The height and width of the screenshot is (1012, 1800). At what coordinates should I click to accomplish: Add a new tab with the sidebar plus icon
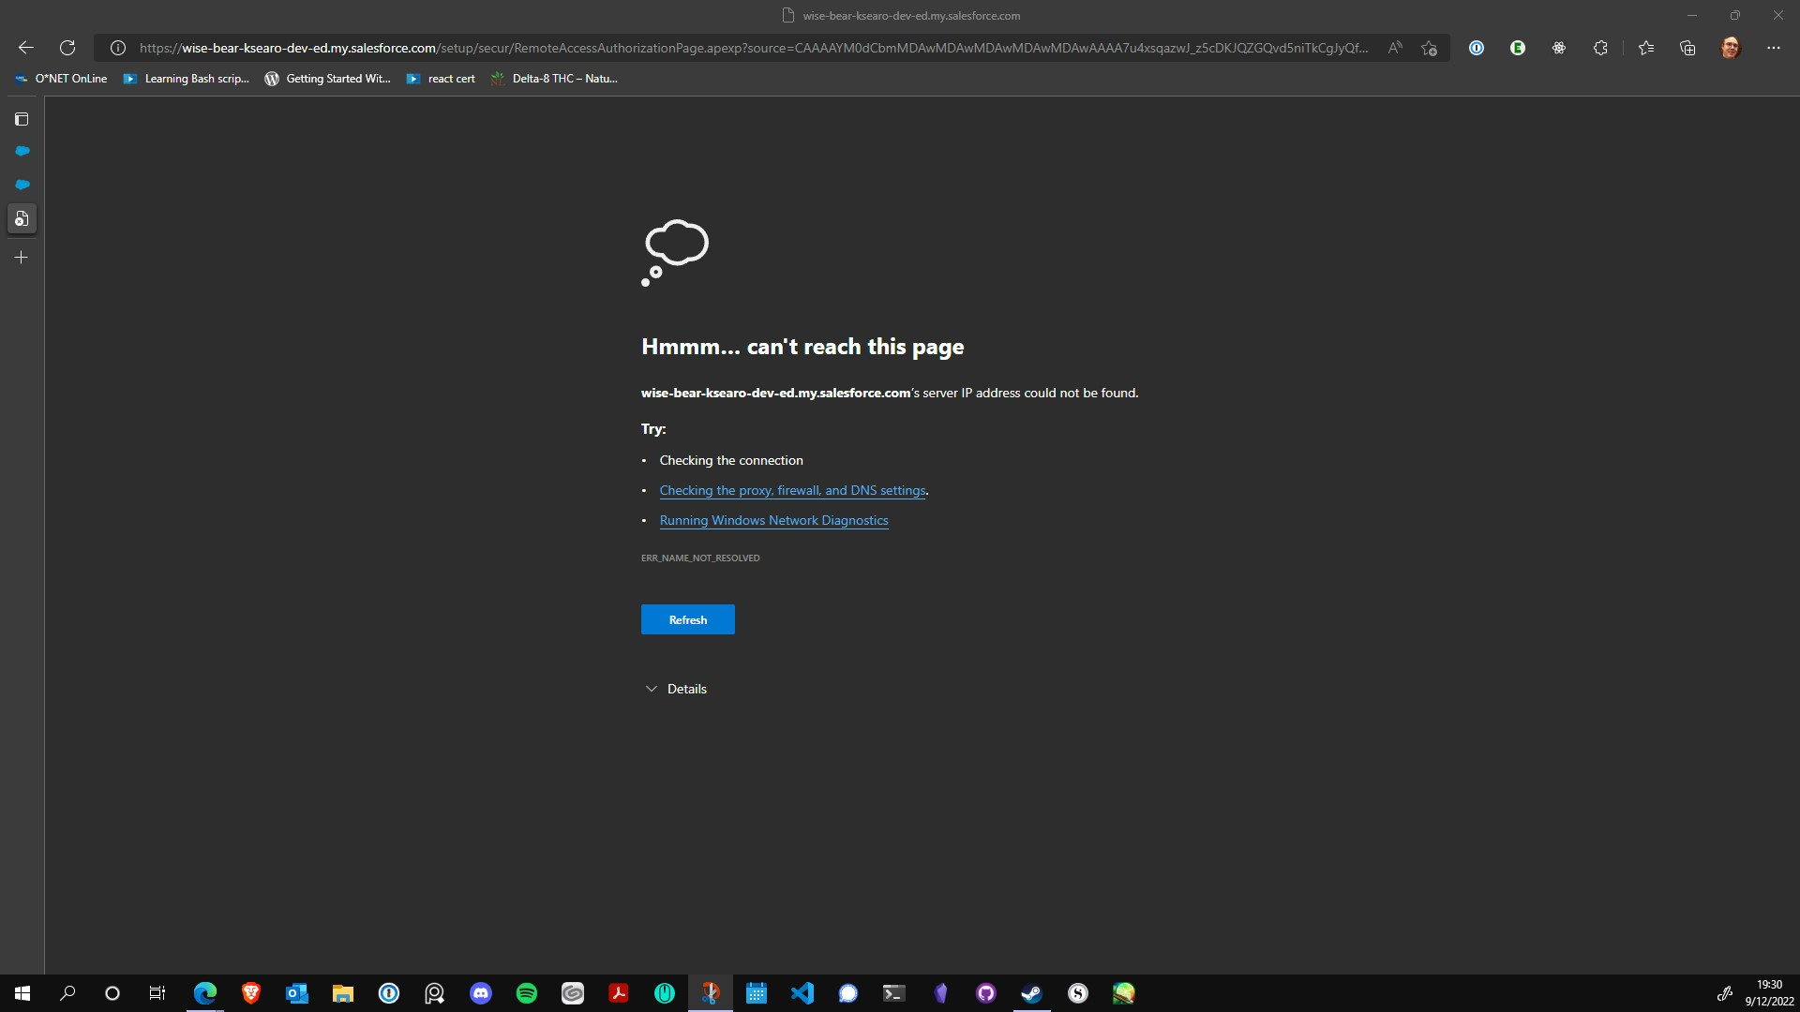tap(22, 258)
